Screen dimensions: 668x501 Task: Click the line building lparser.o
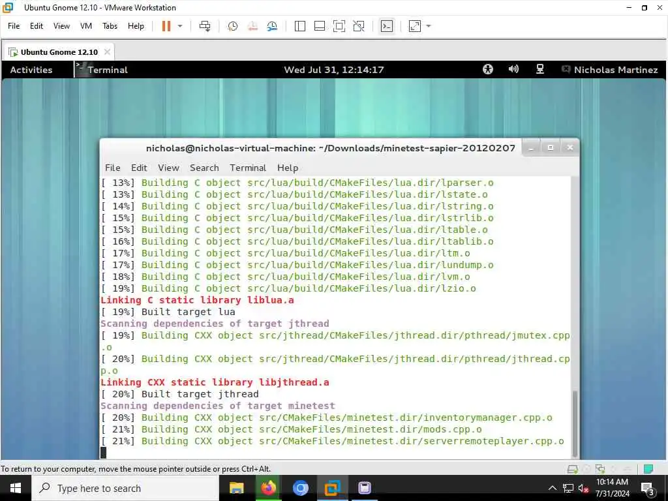pos(297,183)
